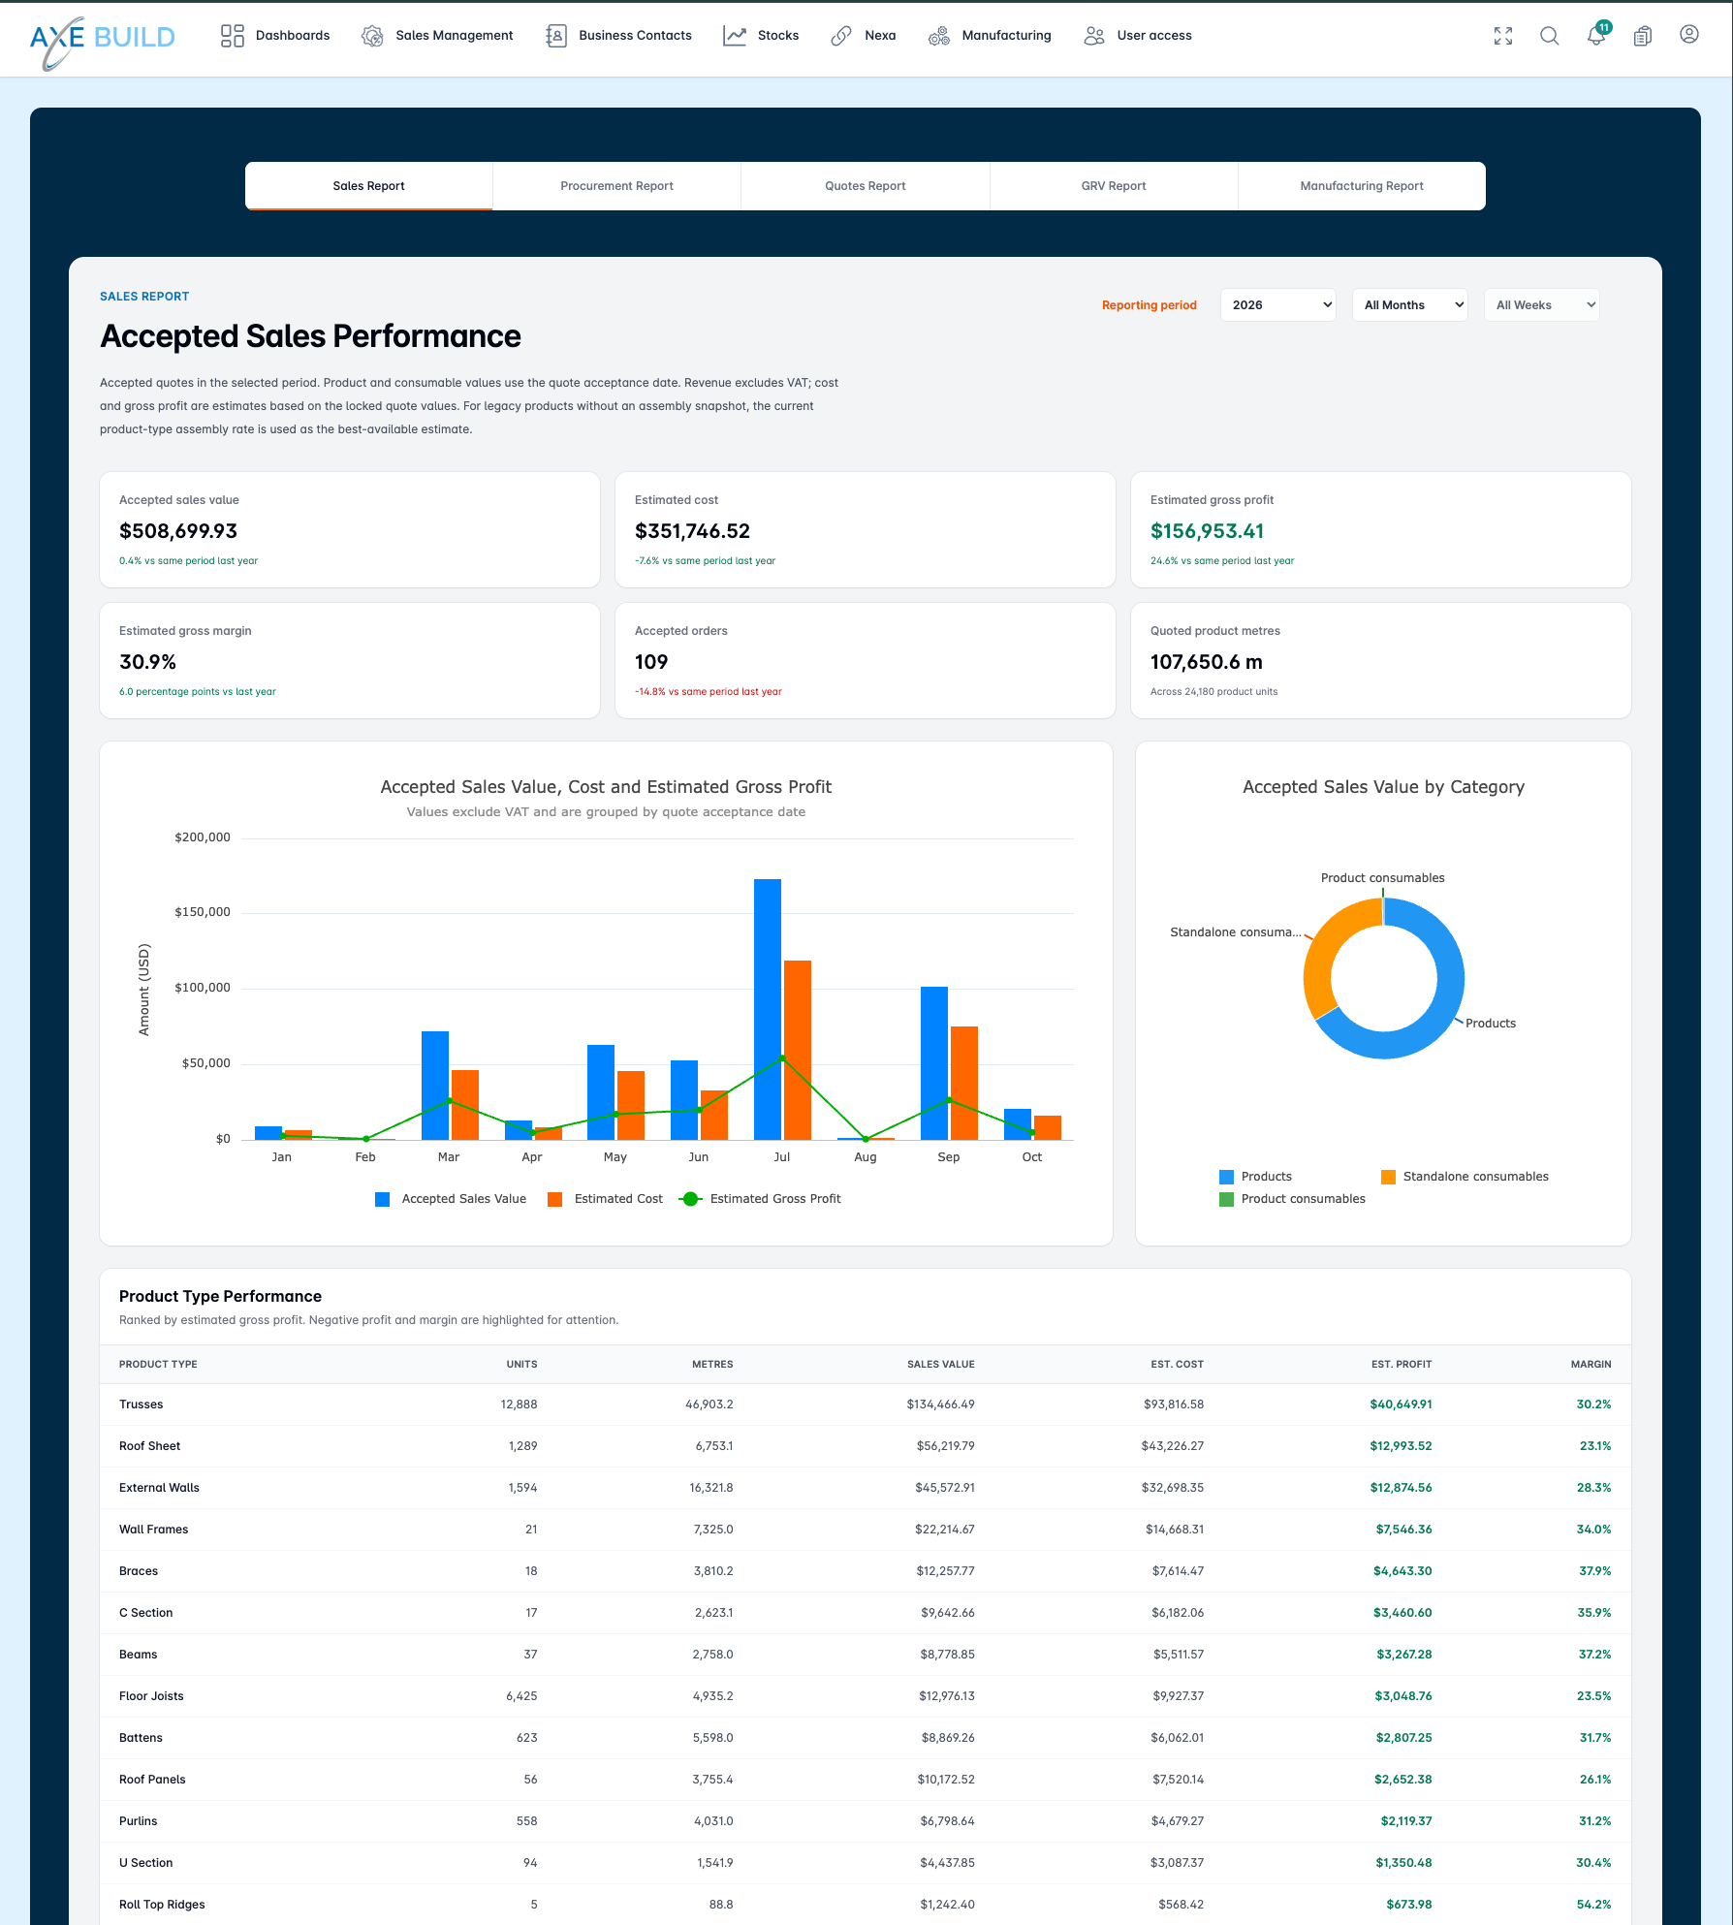Screen dimensions: 1733x1925
Task: Click the Manufacturing gears icon
Action: pos(938,36)
